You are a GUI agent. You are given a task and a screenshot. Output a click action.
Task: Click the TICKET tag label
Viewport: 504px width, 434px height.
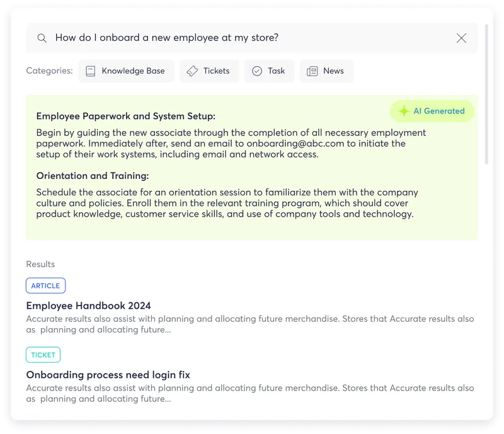coord(43,355)
